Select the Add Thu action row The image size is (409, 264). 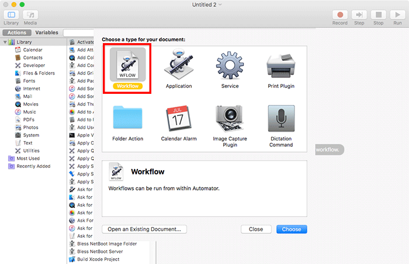click(81, 104)
